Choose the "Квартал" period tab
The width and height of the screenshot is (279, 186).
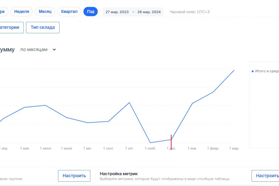click(69, 12)
